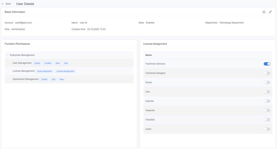Viewport: 277px width, 149px height.
Task: Collapse the Enterprise Management tree
Action: pyautogui.click(x=8, y=55)
